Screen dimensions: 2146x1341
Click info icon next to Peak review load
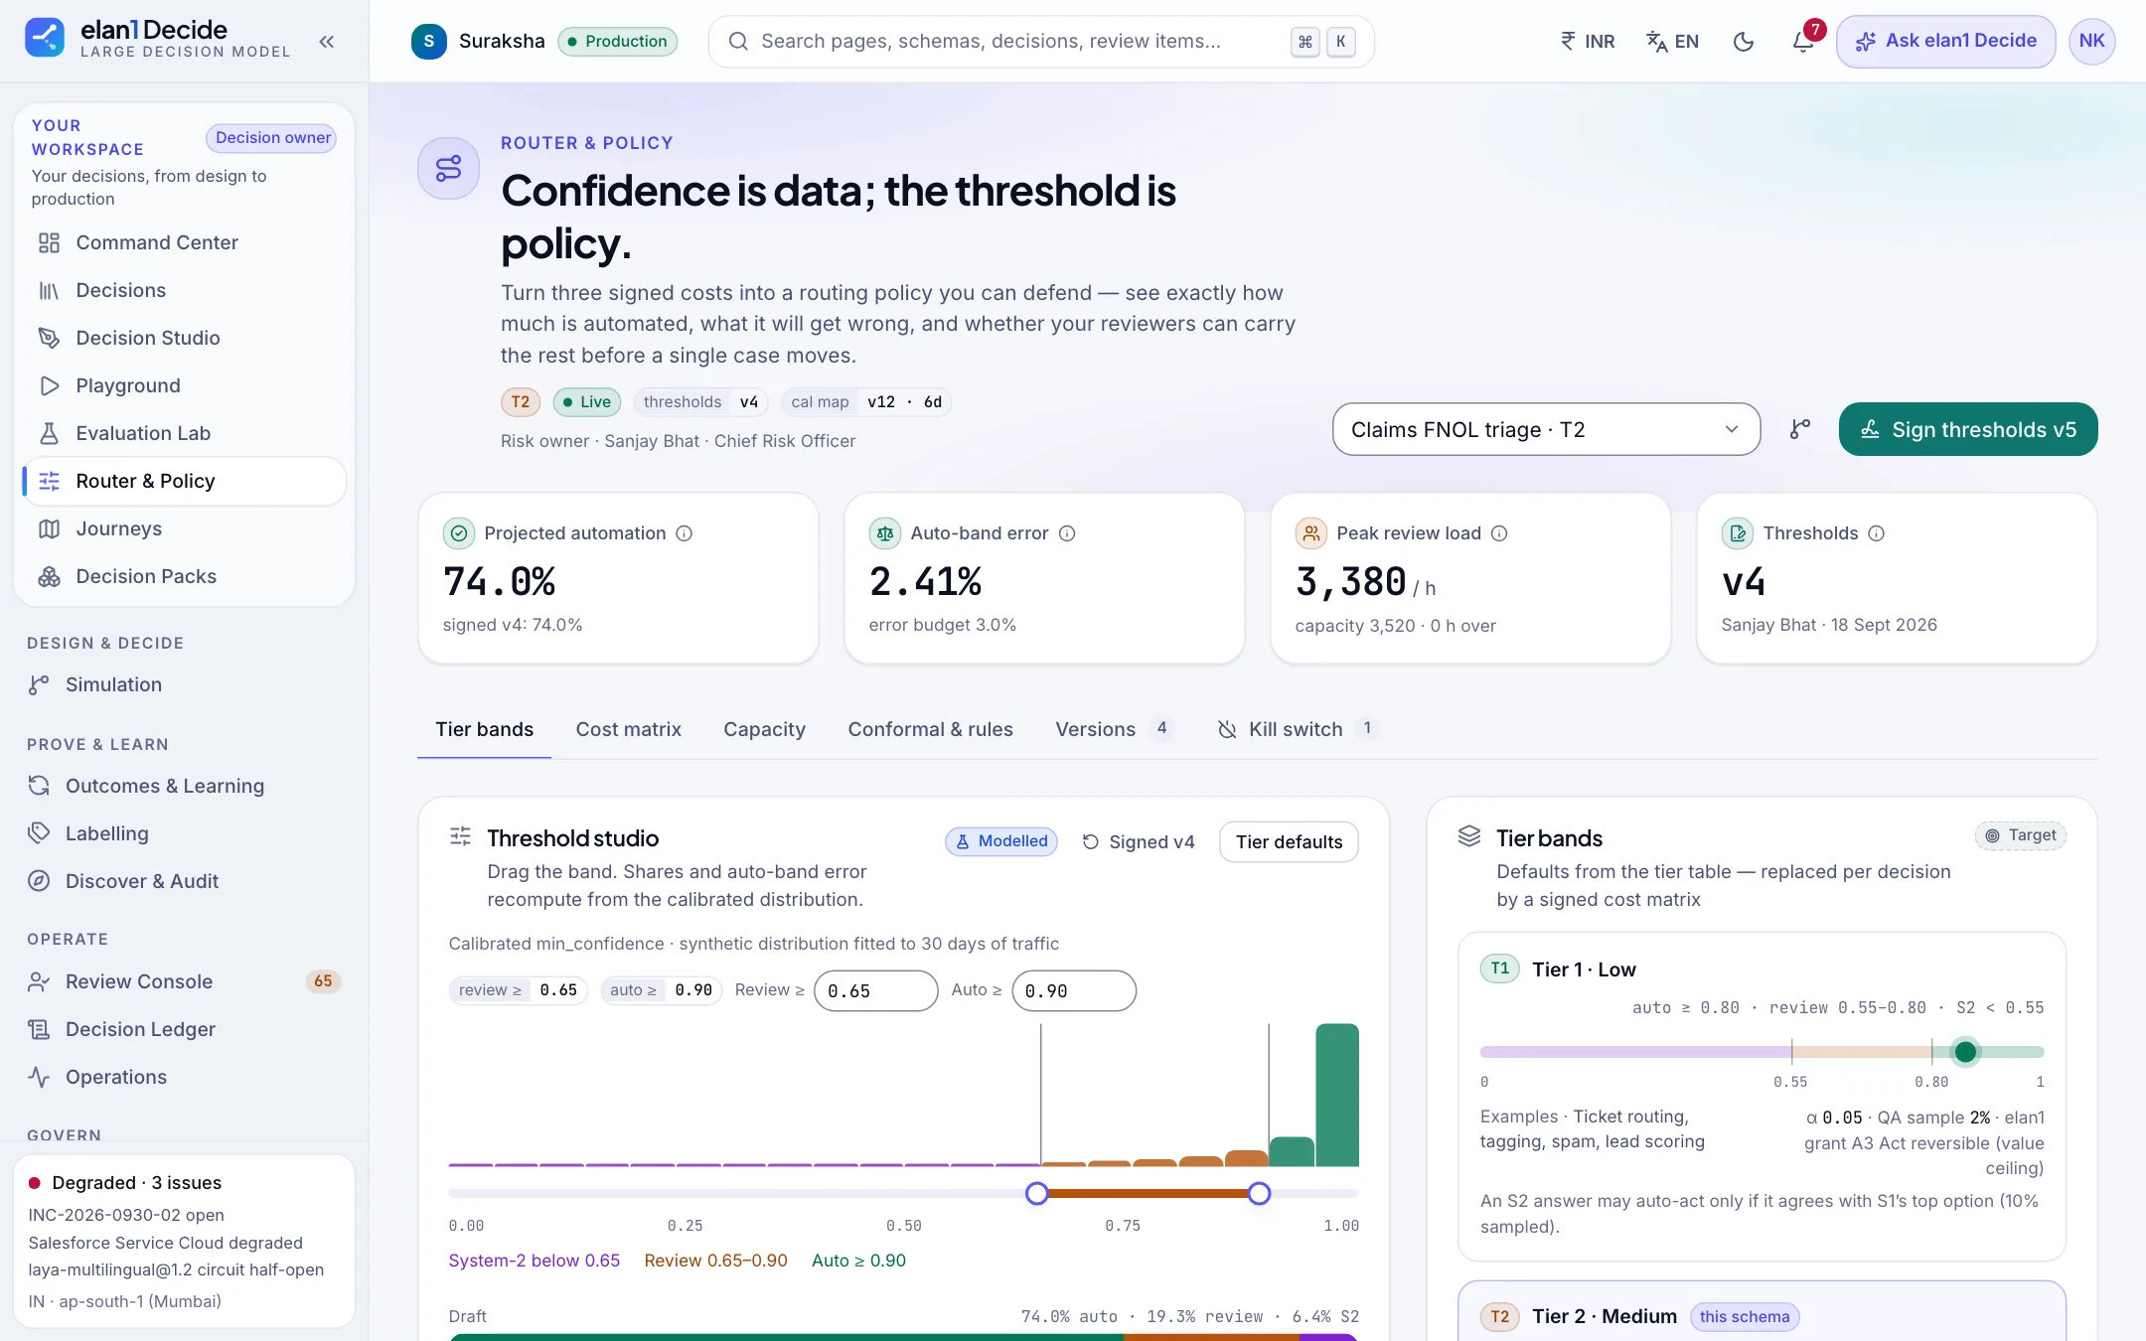pos(1499,533)
